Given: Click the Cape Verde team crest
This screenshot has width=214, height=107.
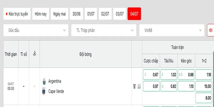Looking at the screenshot, I should point(44,91).
